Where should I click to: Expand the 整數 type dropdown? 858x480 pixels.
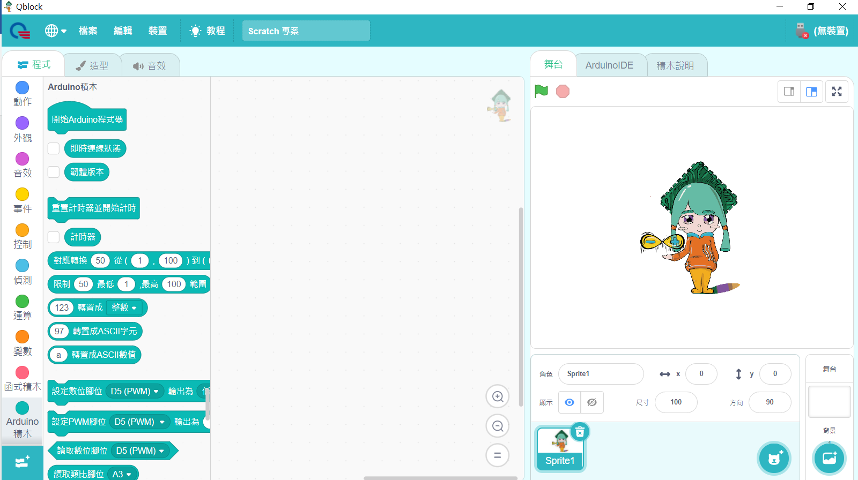124,307
